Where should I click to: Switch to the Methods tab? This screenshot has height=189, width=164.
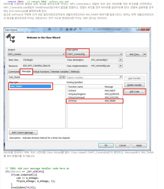75,72
